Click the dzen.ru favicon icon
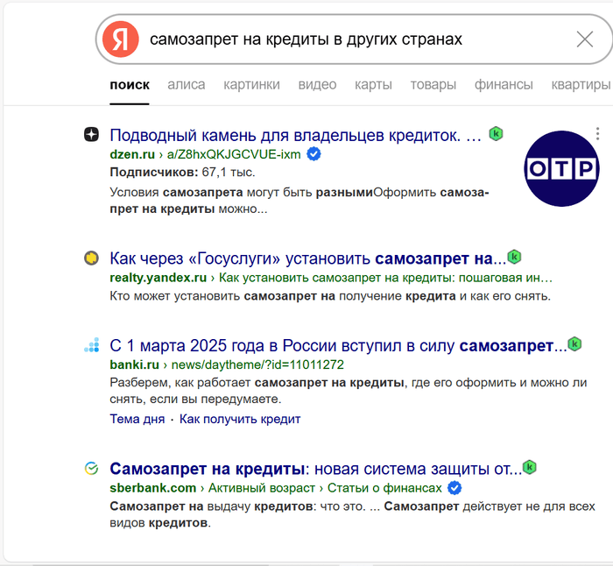613x566 pixels. 91,135
